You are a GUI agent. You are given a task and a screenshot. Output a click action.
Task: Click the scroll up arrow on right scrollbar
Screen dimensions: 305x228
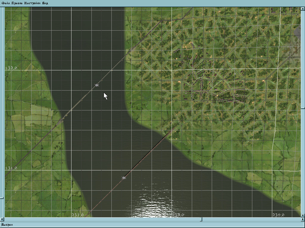[x=303, y=9]
